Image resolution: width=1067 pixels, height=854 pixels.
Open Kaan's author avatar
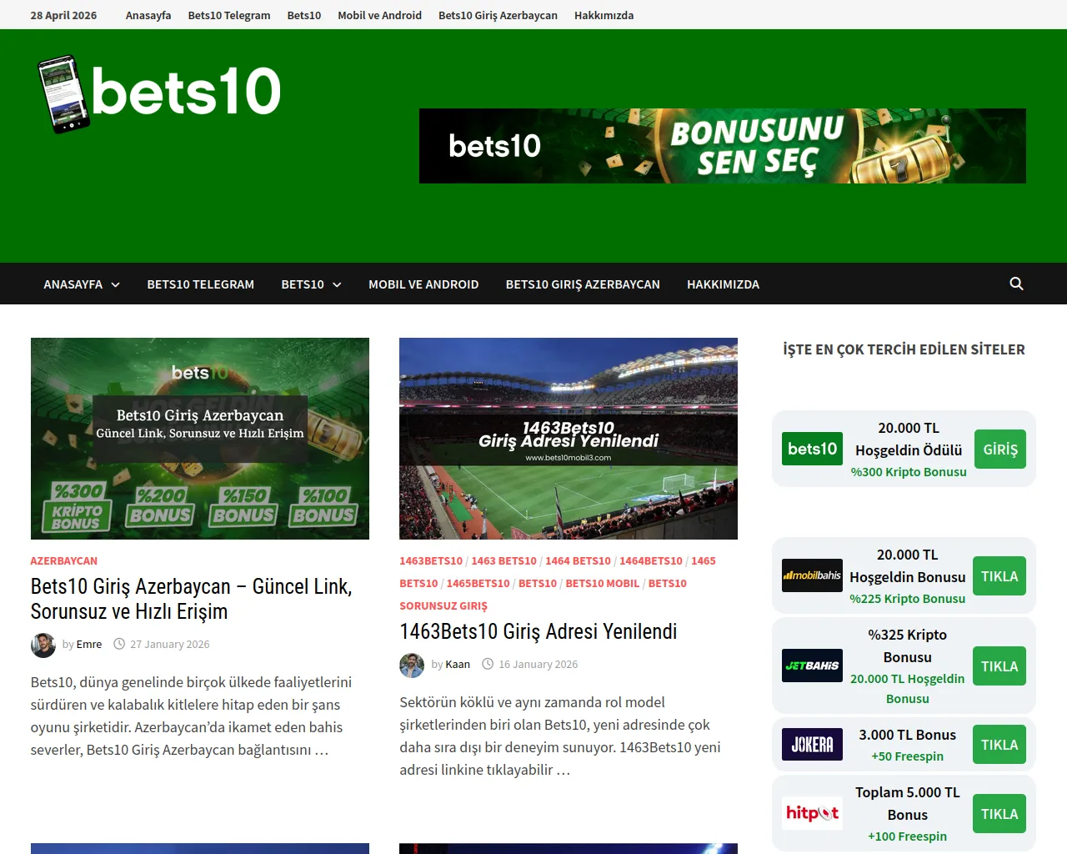tap(412, 665)
